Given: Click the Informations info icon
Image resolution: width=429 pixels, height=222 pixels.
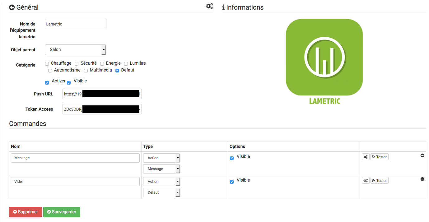Looking at the screenshot, I should tap(223, 7).
